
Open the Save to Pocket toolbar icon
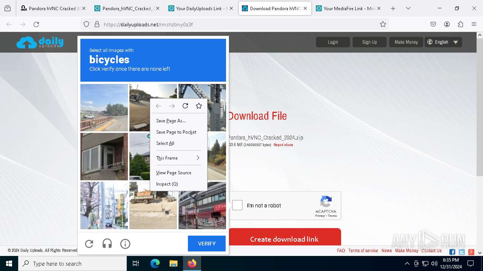point(433,24)
